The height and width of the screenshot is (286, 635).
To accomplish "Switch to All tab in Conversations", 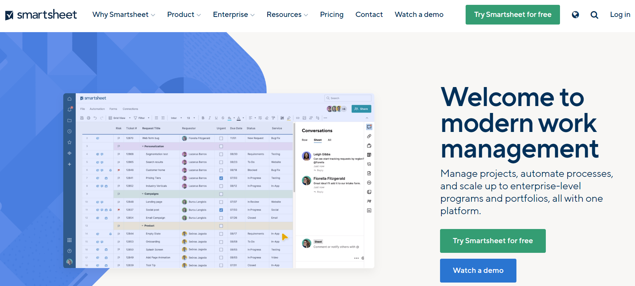I will coord(329,140).
